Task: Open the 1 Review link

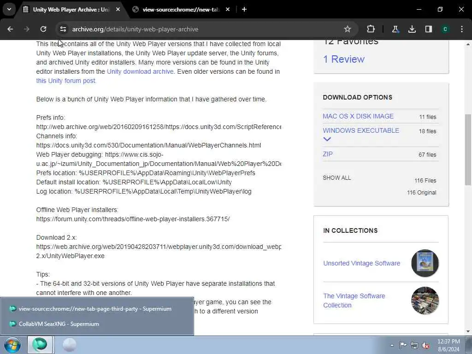Action: [343, 59]
